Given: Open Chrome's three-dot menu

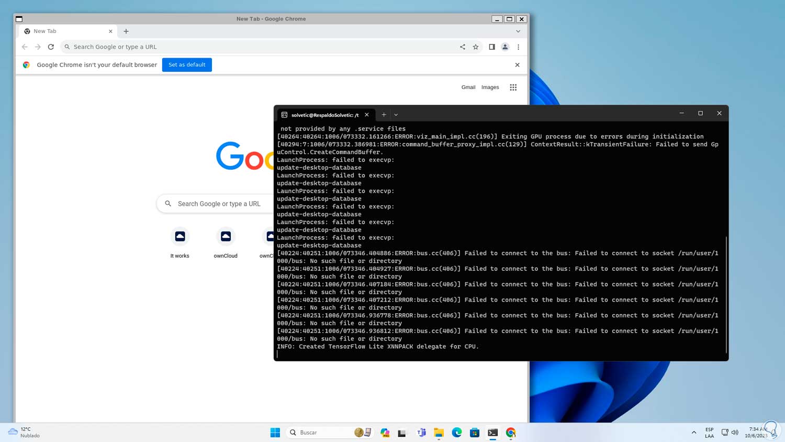Looking at the screenshot, I should tap(518, 47).
